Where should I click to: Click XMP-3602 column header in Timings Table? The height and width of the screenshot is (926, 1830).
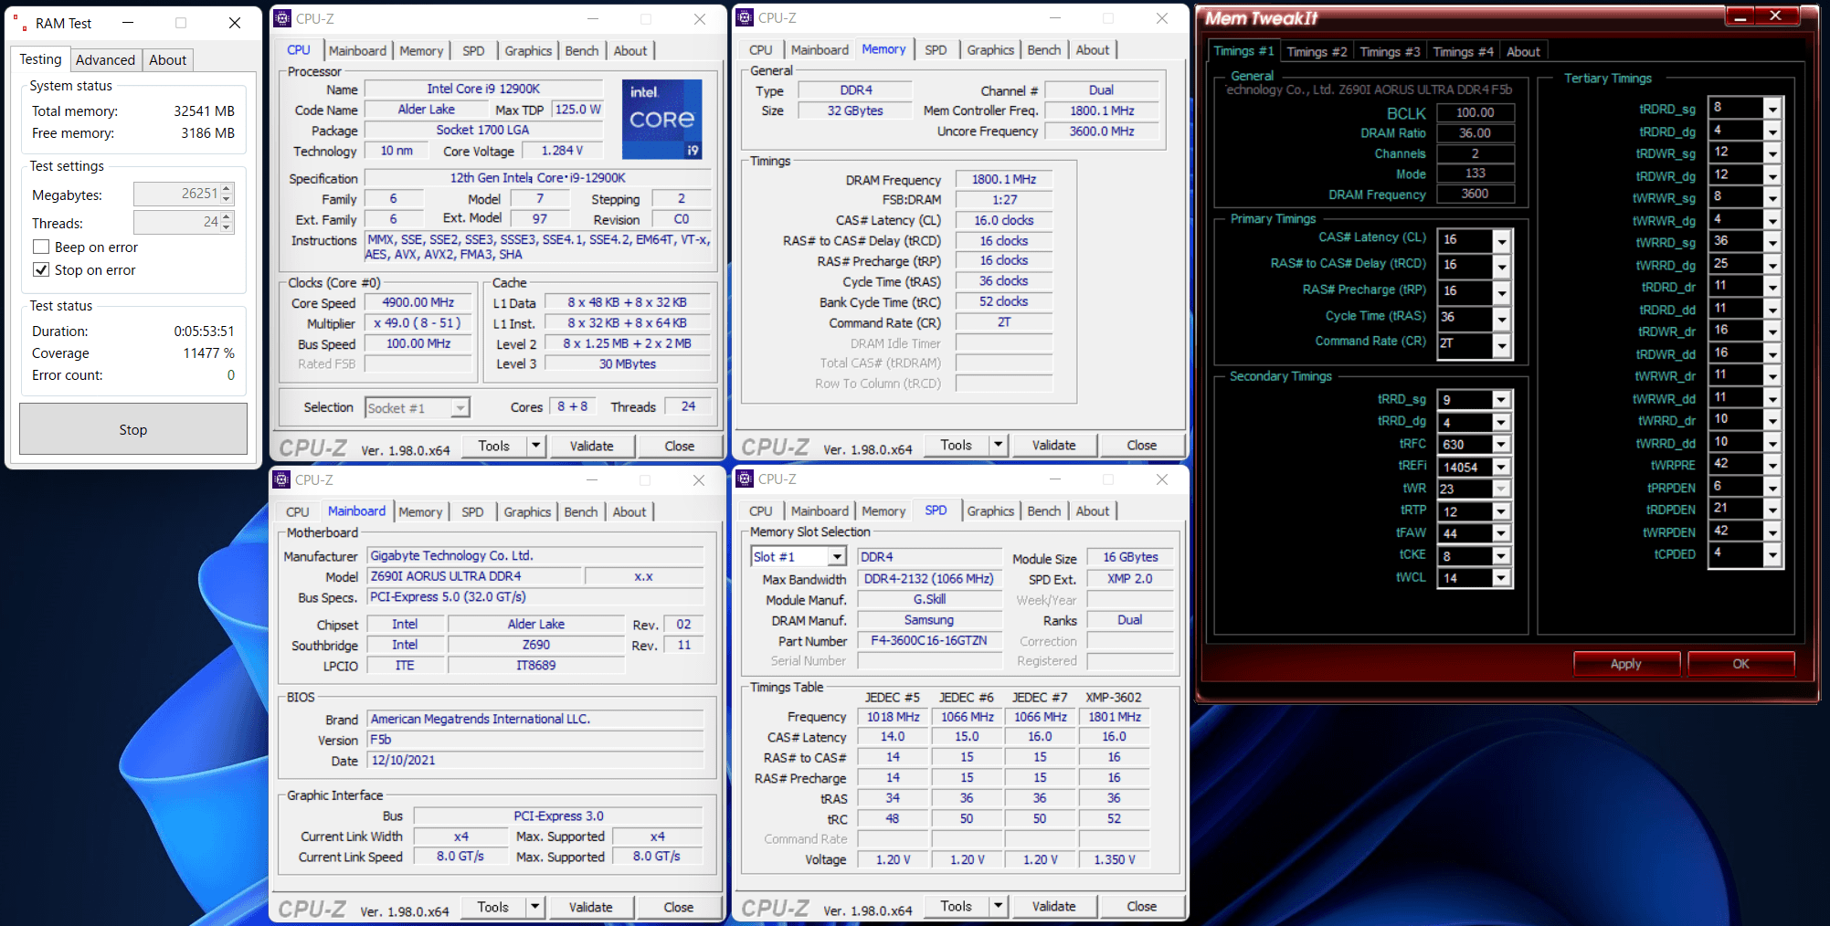[x=1114, y=697]
